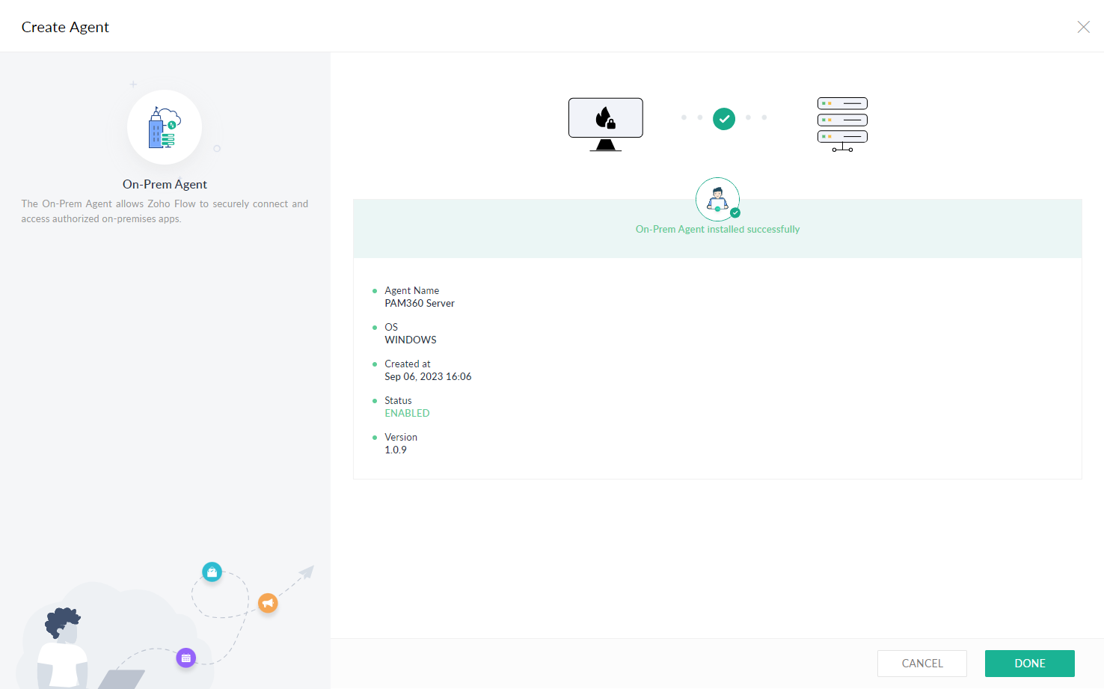The height and width of the screenshot is (689, 1104).
Task: Click the 'On-Prem Agent' heading in sidebar
Action: coord(165,184)
